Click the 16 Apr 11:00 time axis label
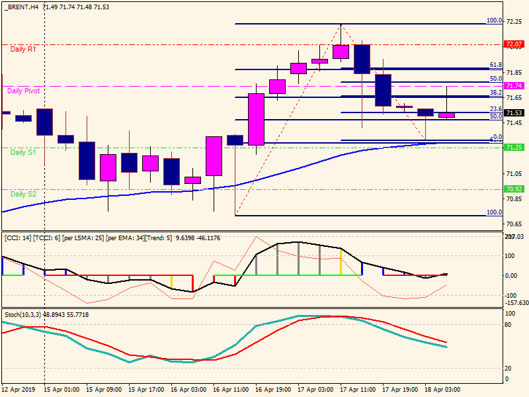Image resolution: width=529 pixels, height=397 pixels. (x=230, y=390)
